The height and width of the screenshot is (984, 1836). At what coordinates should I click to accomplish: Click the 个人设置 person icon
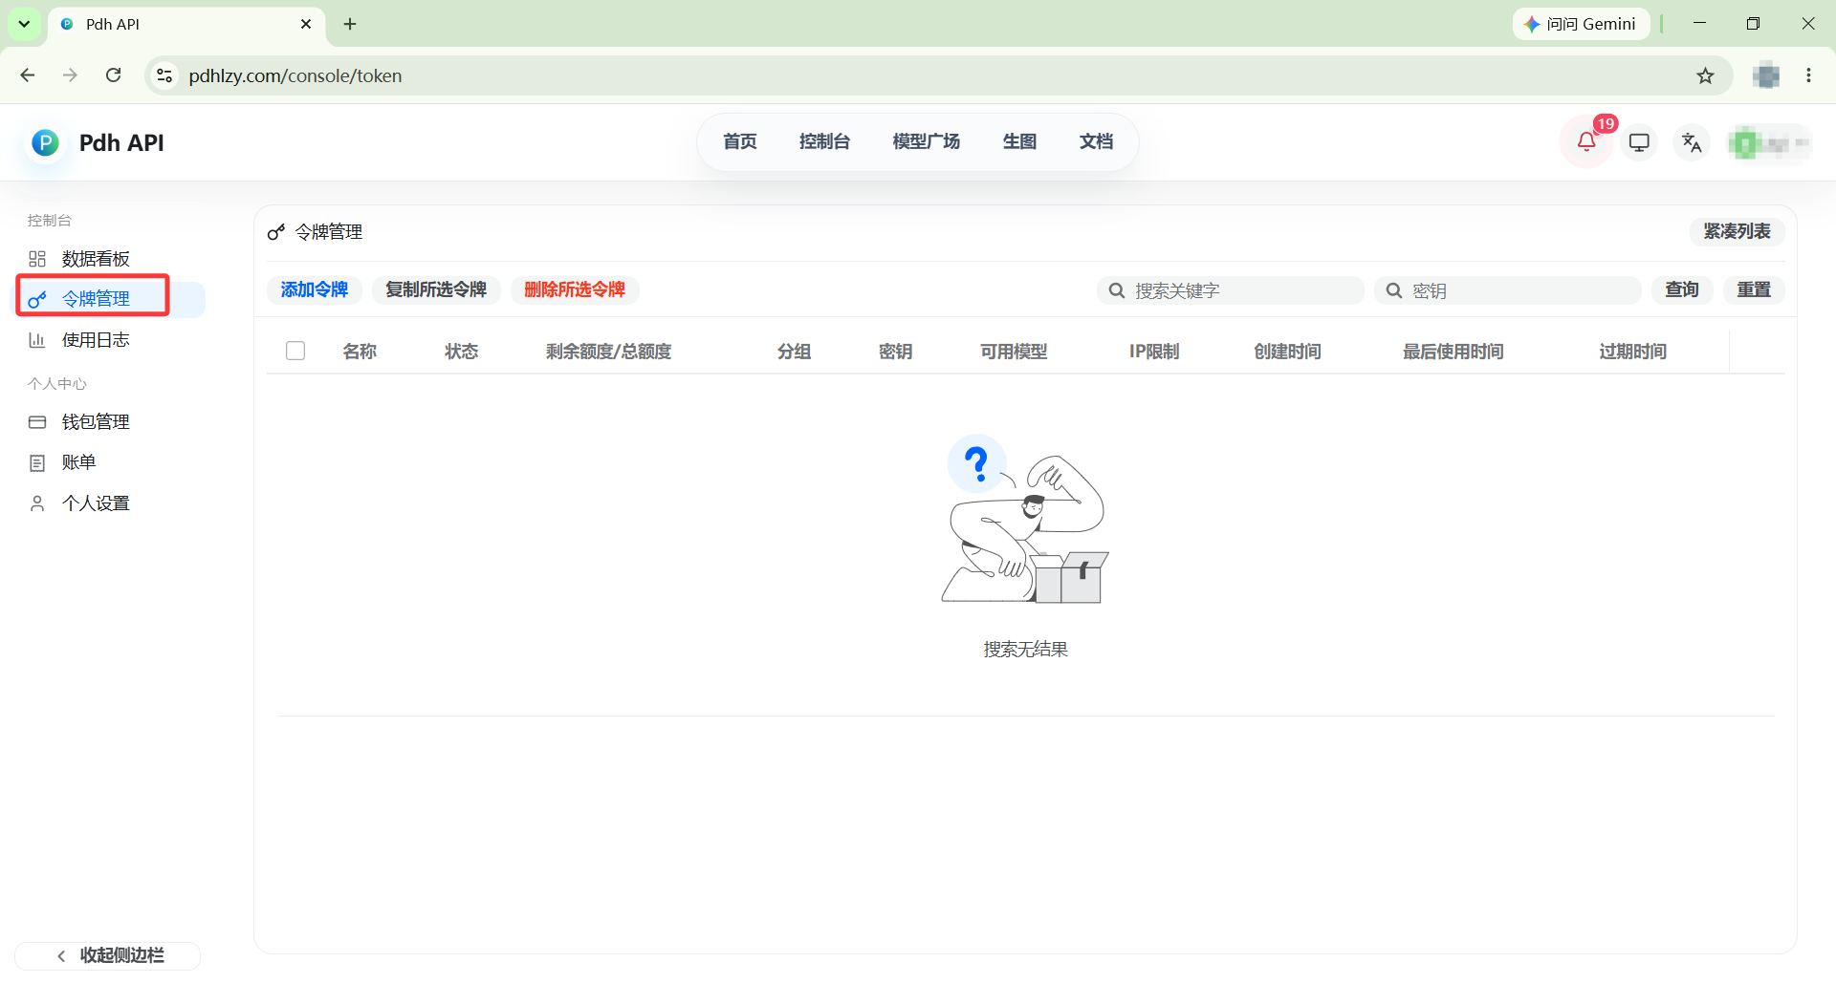pyautogui.click(x=37, y=503)
